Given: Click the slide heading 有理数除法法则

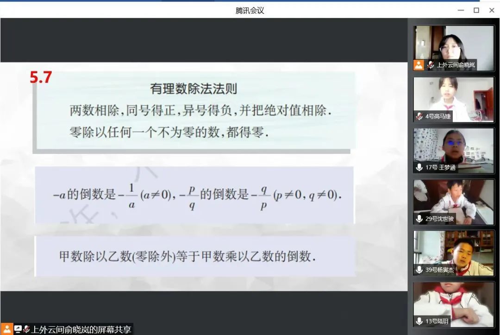Looking at the screenshot, I should point(194,88).
